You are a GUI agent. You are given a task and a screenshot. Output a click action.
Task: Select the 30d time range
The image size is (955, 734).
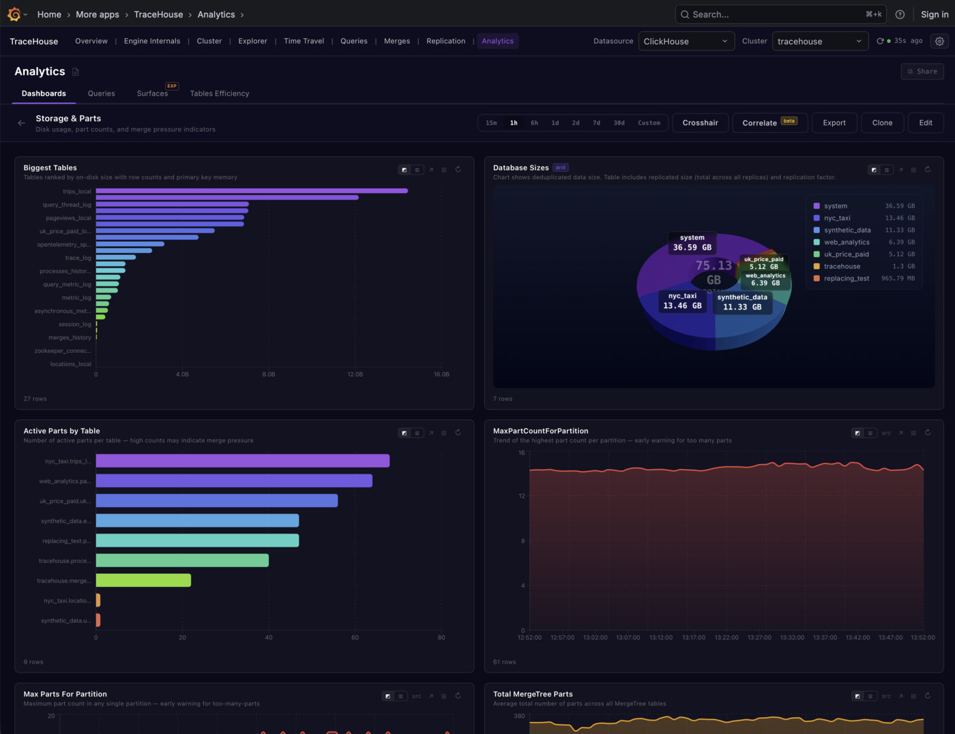coord(619,123)
